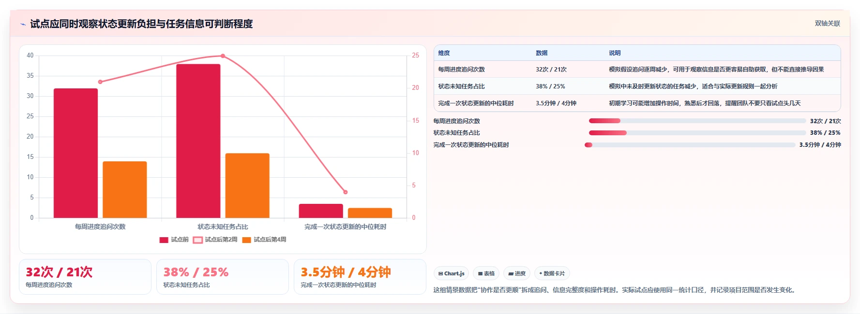This screenshot has height=314, width=860.
Task: Click the red 每周进度追问次数 bar
Action: pos(75,153)
